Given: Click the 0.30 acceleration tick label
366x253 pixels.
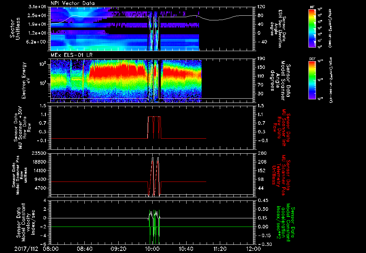Looking at the screenshot, I should coord(263,209).
